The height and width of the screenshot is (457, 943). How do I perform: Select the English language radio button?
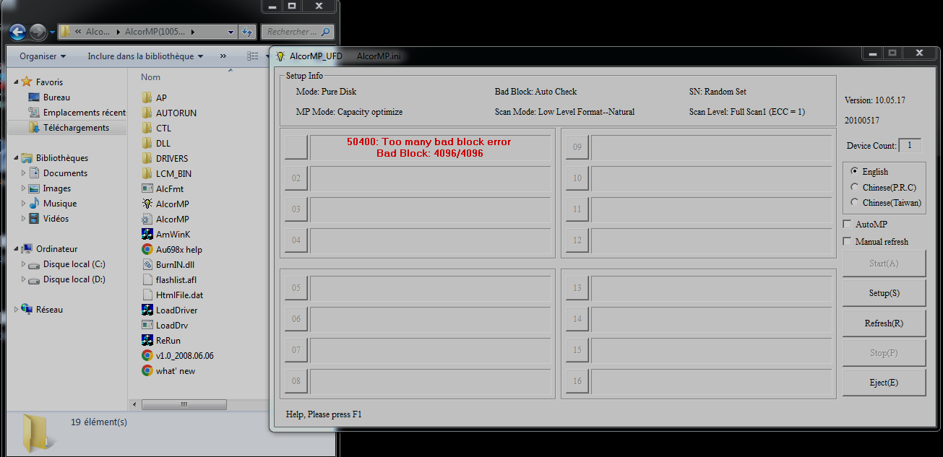(855, 172)
